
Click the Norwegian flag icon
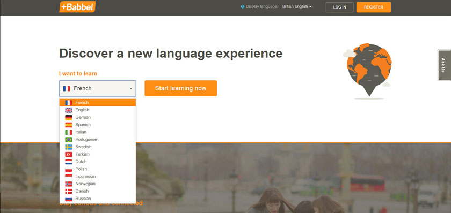coord(69,184)
